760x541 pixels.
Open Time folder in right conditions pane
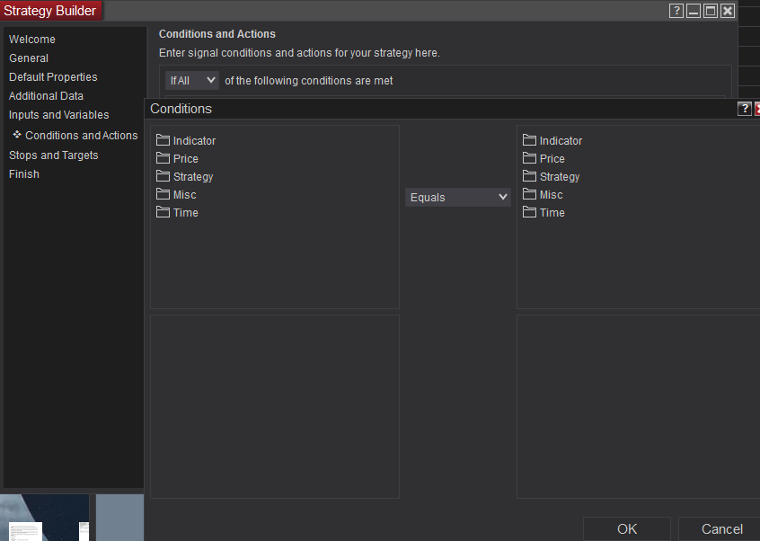[543, 212]
